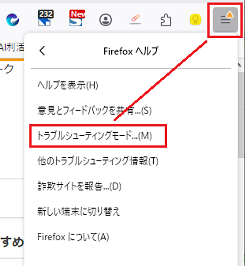Click the vertical page scrollbar thumb

(241, 115)
